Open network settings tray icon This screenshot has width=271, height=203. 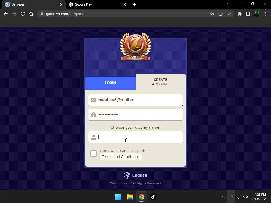tap(239, 197)
